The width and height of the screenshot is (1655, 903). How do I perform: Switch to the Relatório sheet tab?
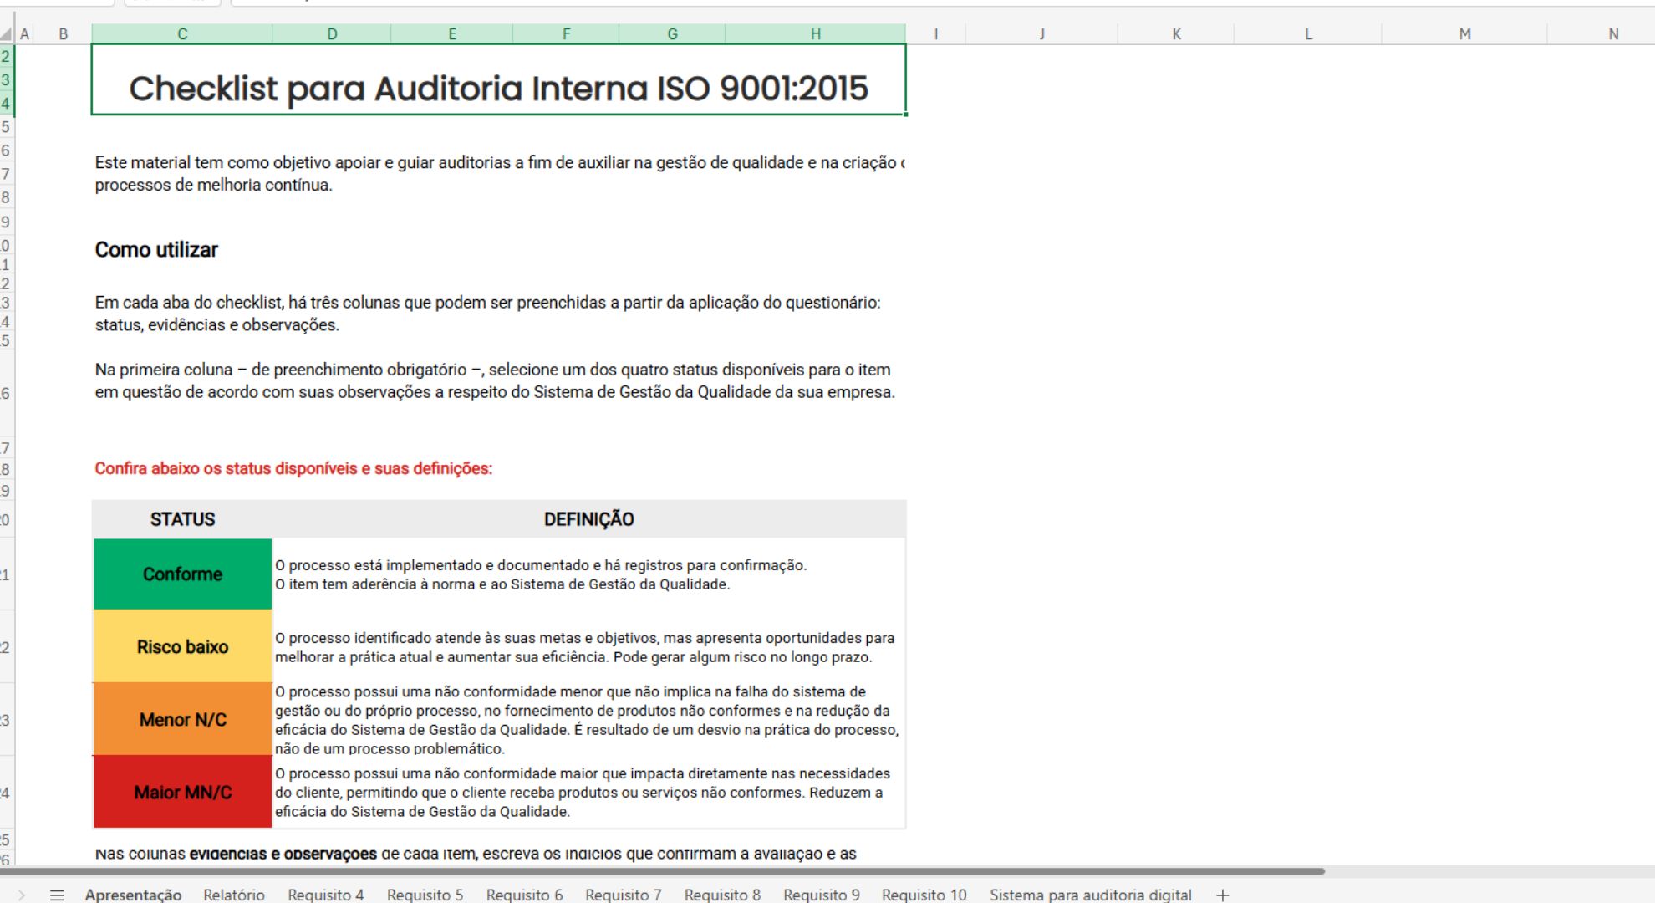234,895
